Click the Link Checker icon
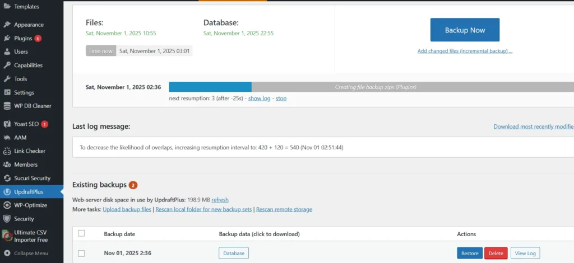Viewport: 574px width, 263px height. [7, 151]
